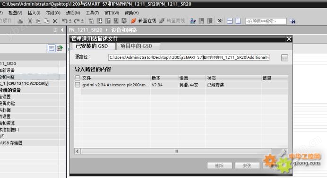Click the 安装 (Install) button
Screen dimensions: 327x178
[247, 166]
